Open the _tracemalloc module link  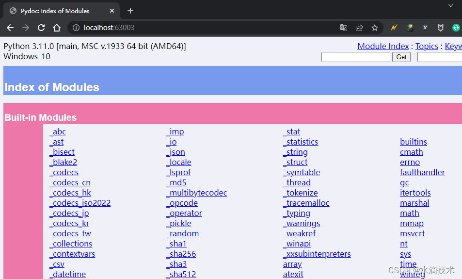coord(306,203)
